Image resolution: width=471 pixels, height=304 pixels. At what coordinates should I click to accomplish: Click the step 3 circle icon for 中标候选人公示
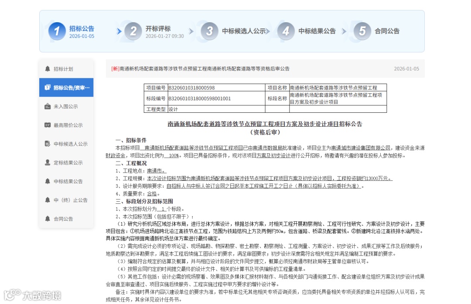tap(209, 31)
